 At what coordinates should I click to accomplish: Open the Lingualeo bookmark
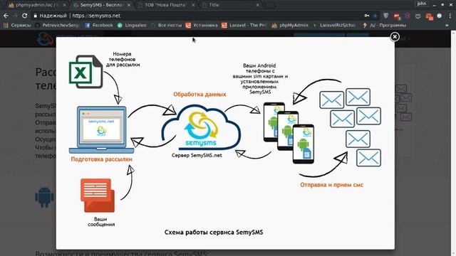point(132,26)
